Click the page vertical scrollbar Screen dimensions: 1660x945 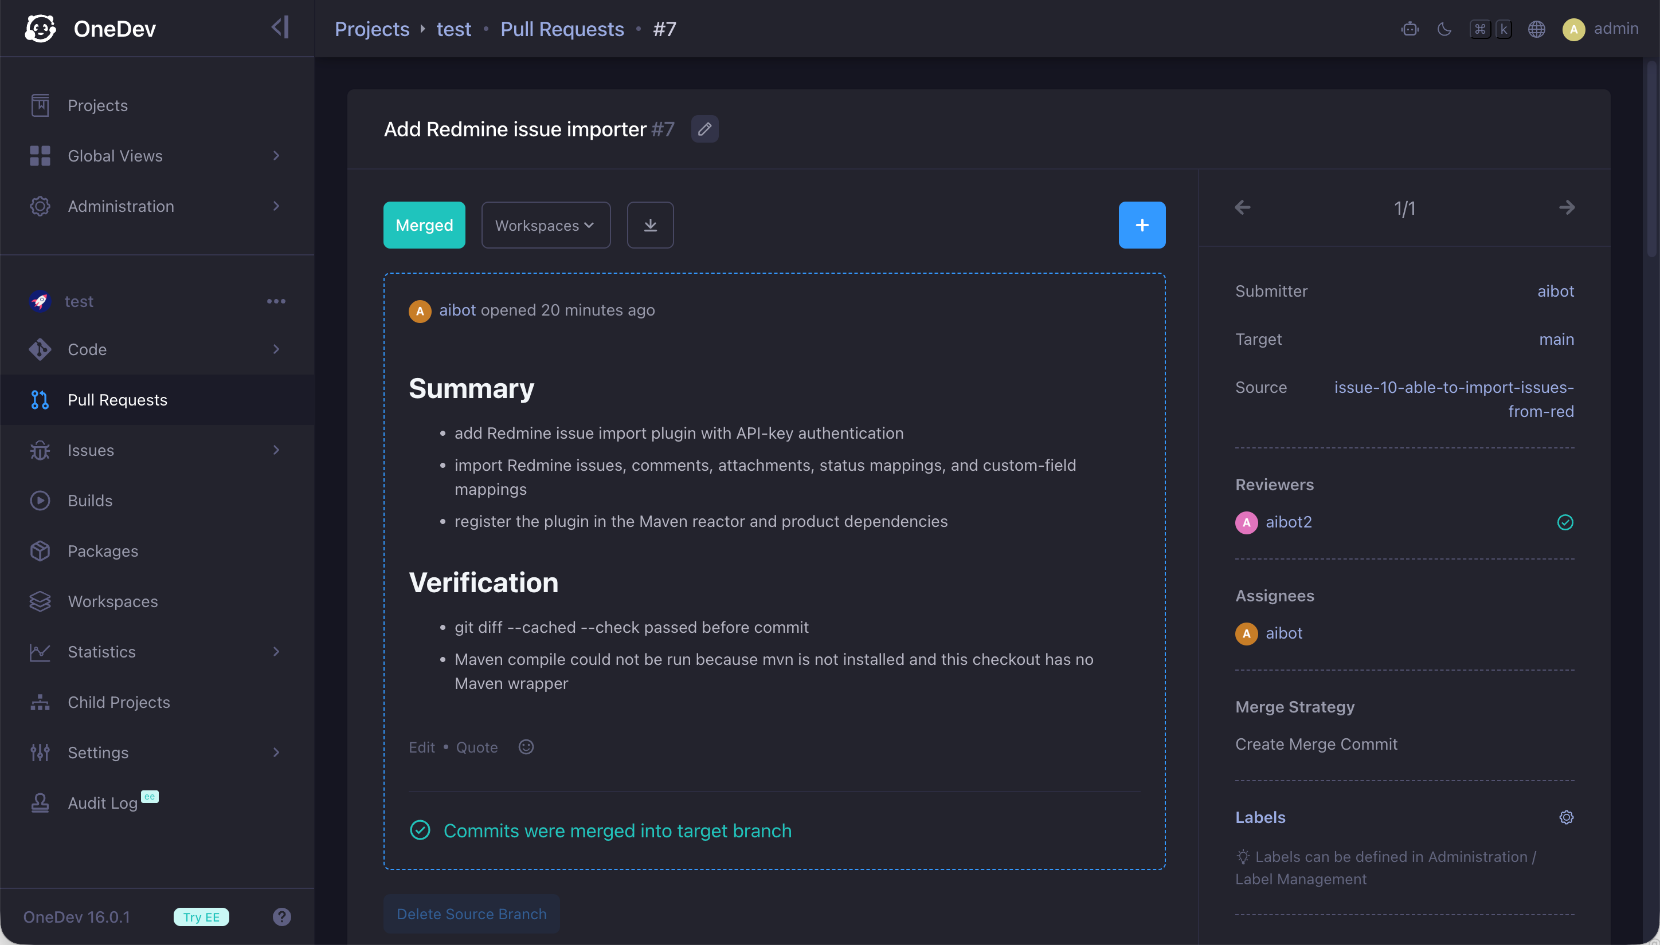tap(1652, 160)
